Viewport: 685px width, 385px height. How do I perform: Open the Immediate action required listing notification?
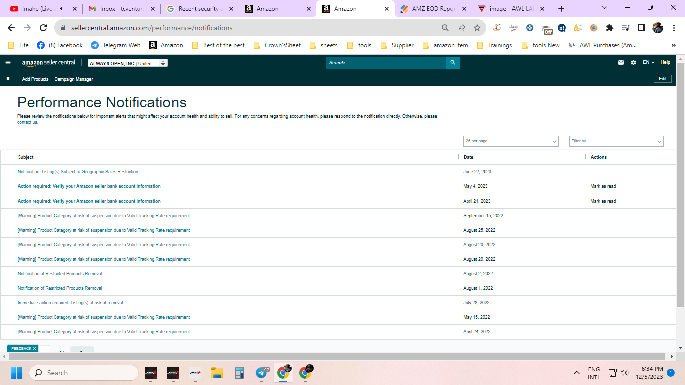pos(70,303)
